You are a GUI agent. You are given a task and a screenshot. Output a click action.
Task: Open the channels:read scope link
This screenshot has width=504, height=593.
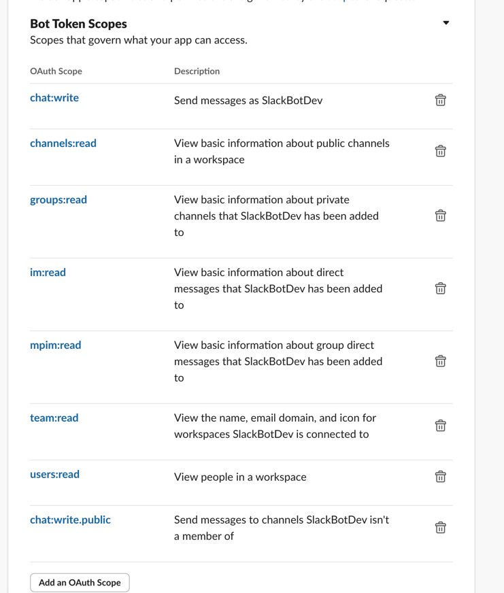[x=63, y=143]
